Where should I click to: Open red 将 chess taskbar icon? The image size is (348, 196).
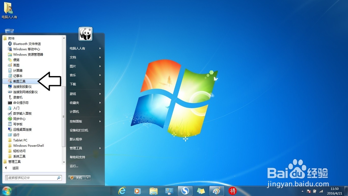pyautogui.click(x=232, y=191)
